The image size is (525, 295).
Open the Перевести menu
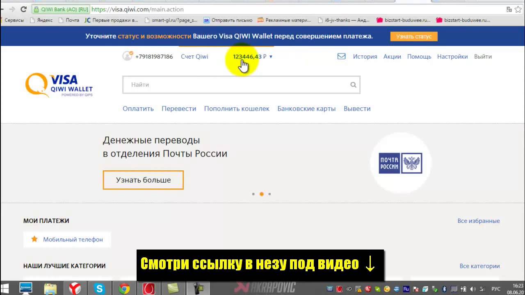179,109
